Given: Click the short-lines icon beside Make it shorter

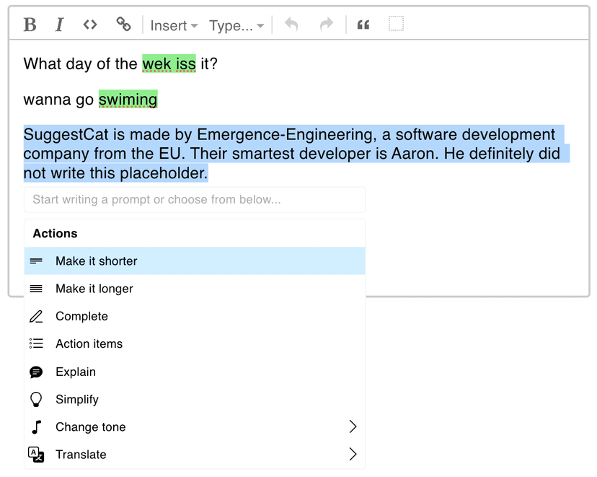Looking at the screenshot, I should point(36,261).
